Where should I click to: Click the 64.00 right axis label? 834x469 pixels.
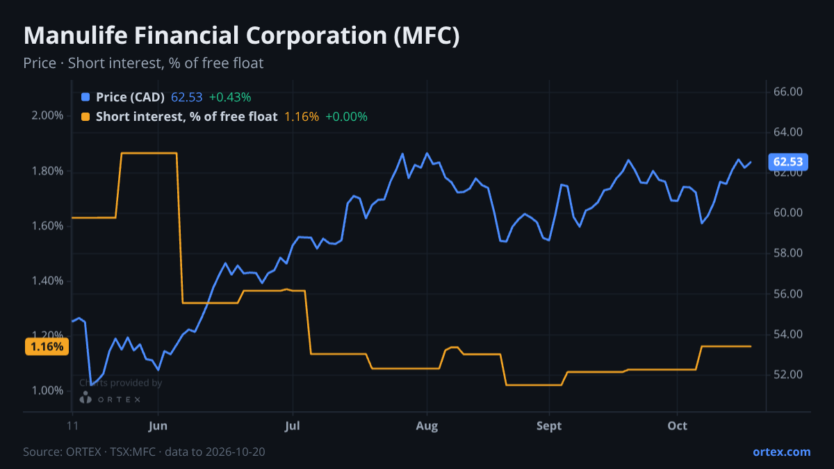click(x=788, y=132)
